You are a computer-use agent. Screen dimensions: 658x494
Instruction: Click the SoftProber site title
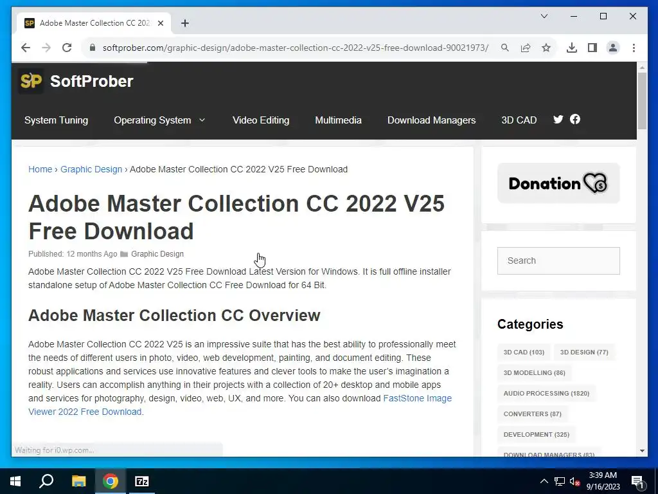tap(91, 81)
